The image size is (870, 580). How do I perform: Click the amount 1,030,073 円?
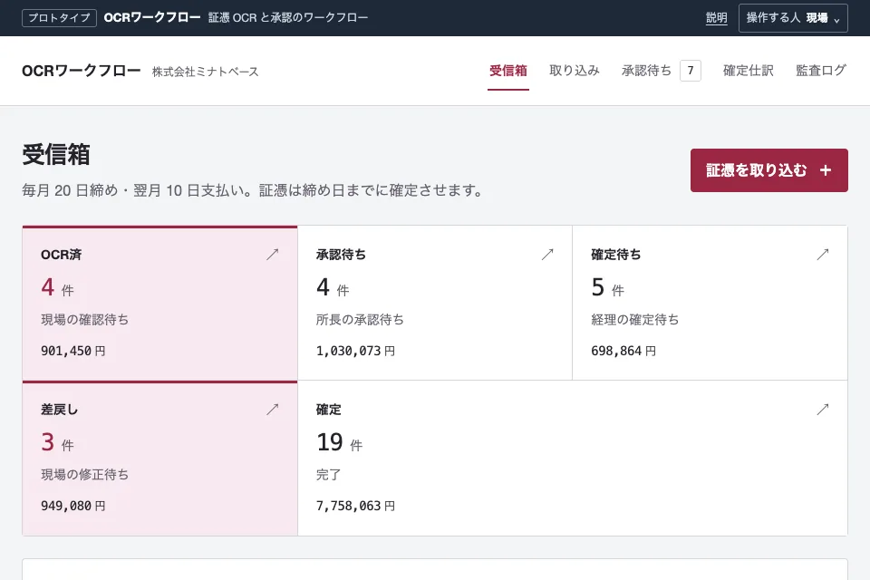point(355,351)
